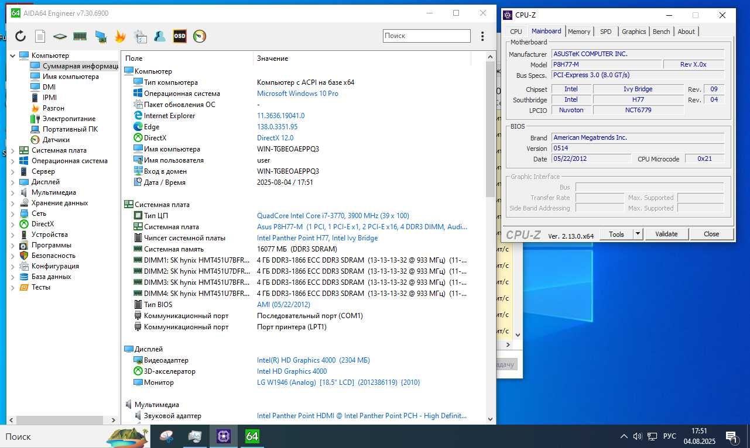The image size is (750, 448).
Task: Open the gear-with-checklist toolbar icon
Action: (140, 36)
